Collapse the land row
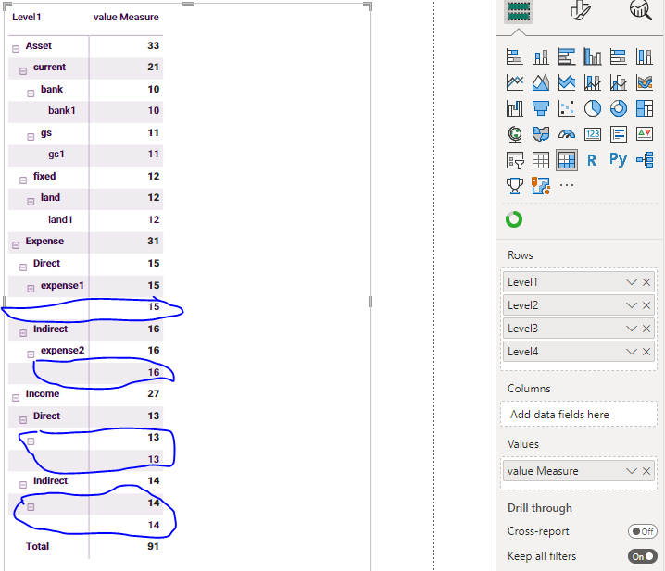This screenshot has height=571, width=665. pos(31,202)
